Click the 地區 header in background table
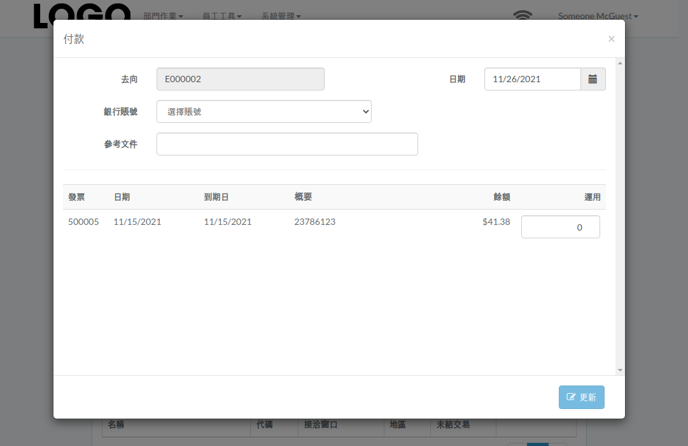The height and width of the screenshot is (446, 688). (x=398, y=424)
